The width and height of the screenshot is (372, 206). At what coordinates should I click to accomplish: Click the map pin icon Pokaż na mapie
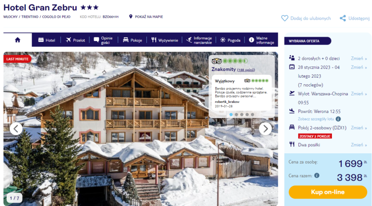coord(130,16)
